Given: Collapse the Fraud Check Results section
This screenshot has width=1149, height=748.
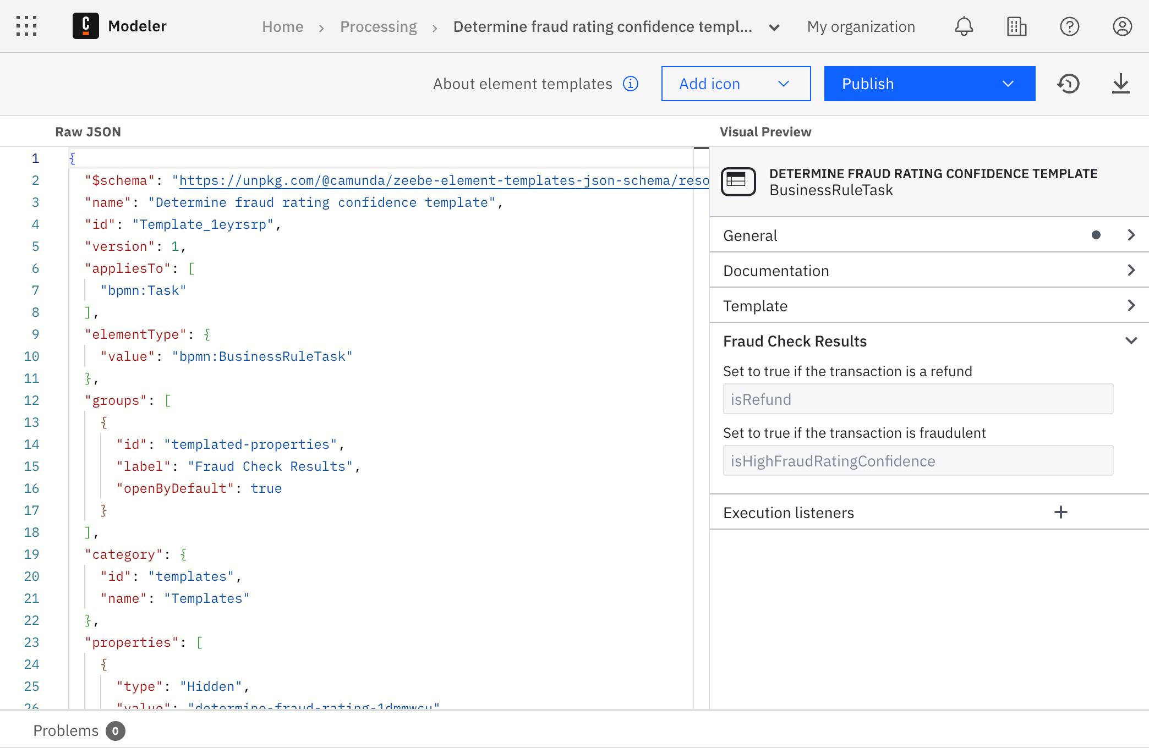Looking at the screenshot, I should pos(929,340).
